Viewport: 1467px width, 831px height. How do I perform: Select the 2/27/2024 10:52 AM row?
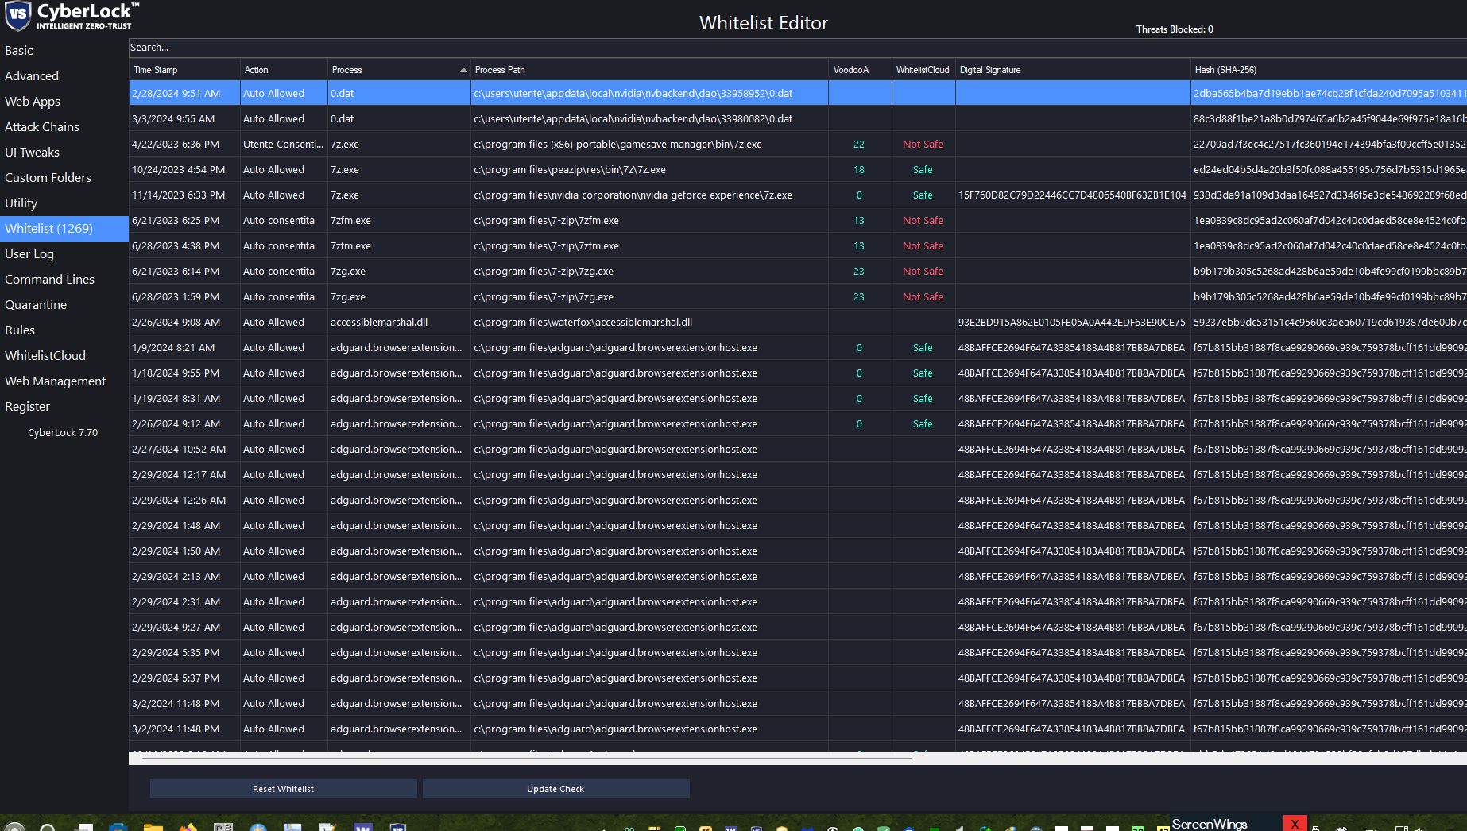pyautogui.click(x=798, y=449)
